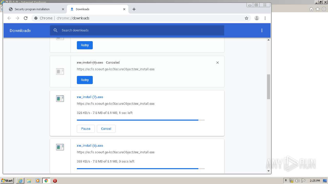Remove xw_install (8).exe from list
Image resolution: width=328 pixels, height=184 pixels.
click(x=218, y=63)
